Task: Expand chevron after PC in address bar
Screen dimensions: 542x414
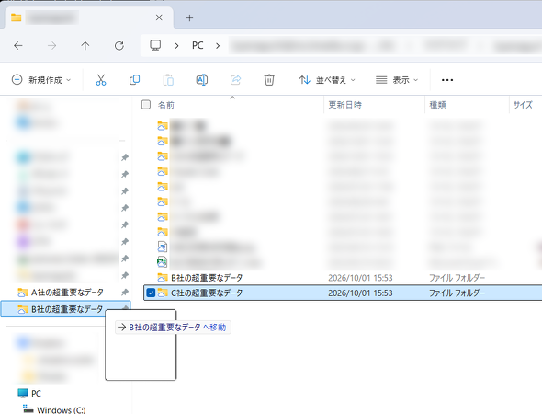Action: point(218,46)
